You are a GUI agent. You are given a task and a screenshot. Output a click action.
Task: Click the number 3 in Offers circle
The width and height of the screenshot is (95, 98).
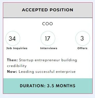tap(82, 38)
